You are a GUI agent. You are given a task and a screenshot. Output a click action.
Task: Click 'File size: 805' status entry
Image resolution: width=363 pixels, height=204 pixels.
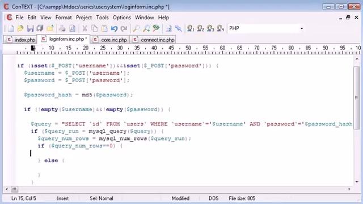(242, 198)
